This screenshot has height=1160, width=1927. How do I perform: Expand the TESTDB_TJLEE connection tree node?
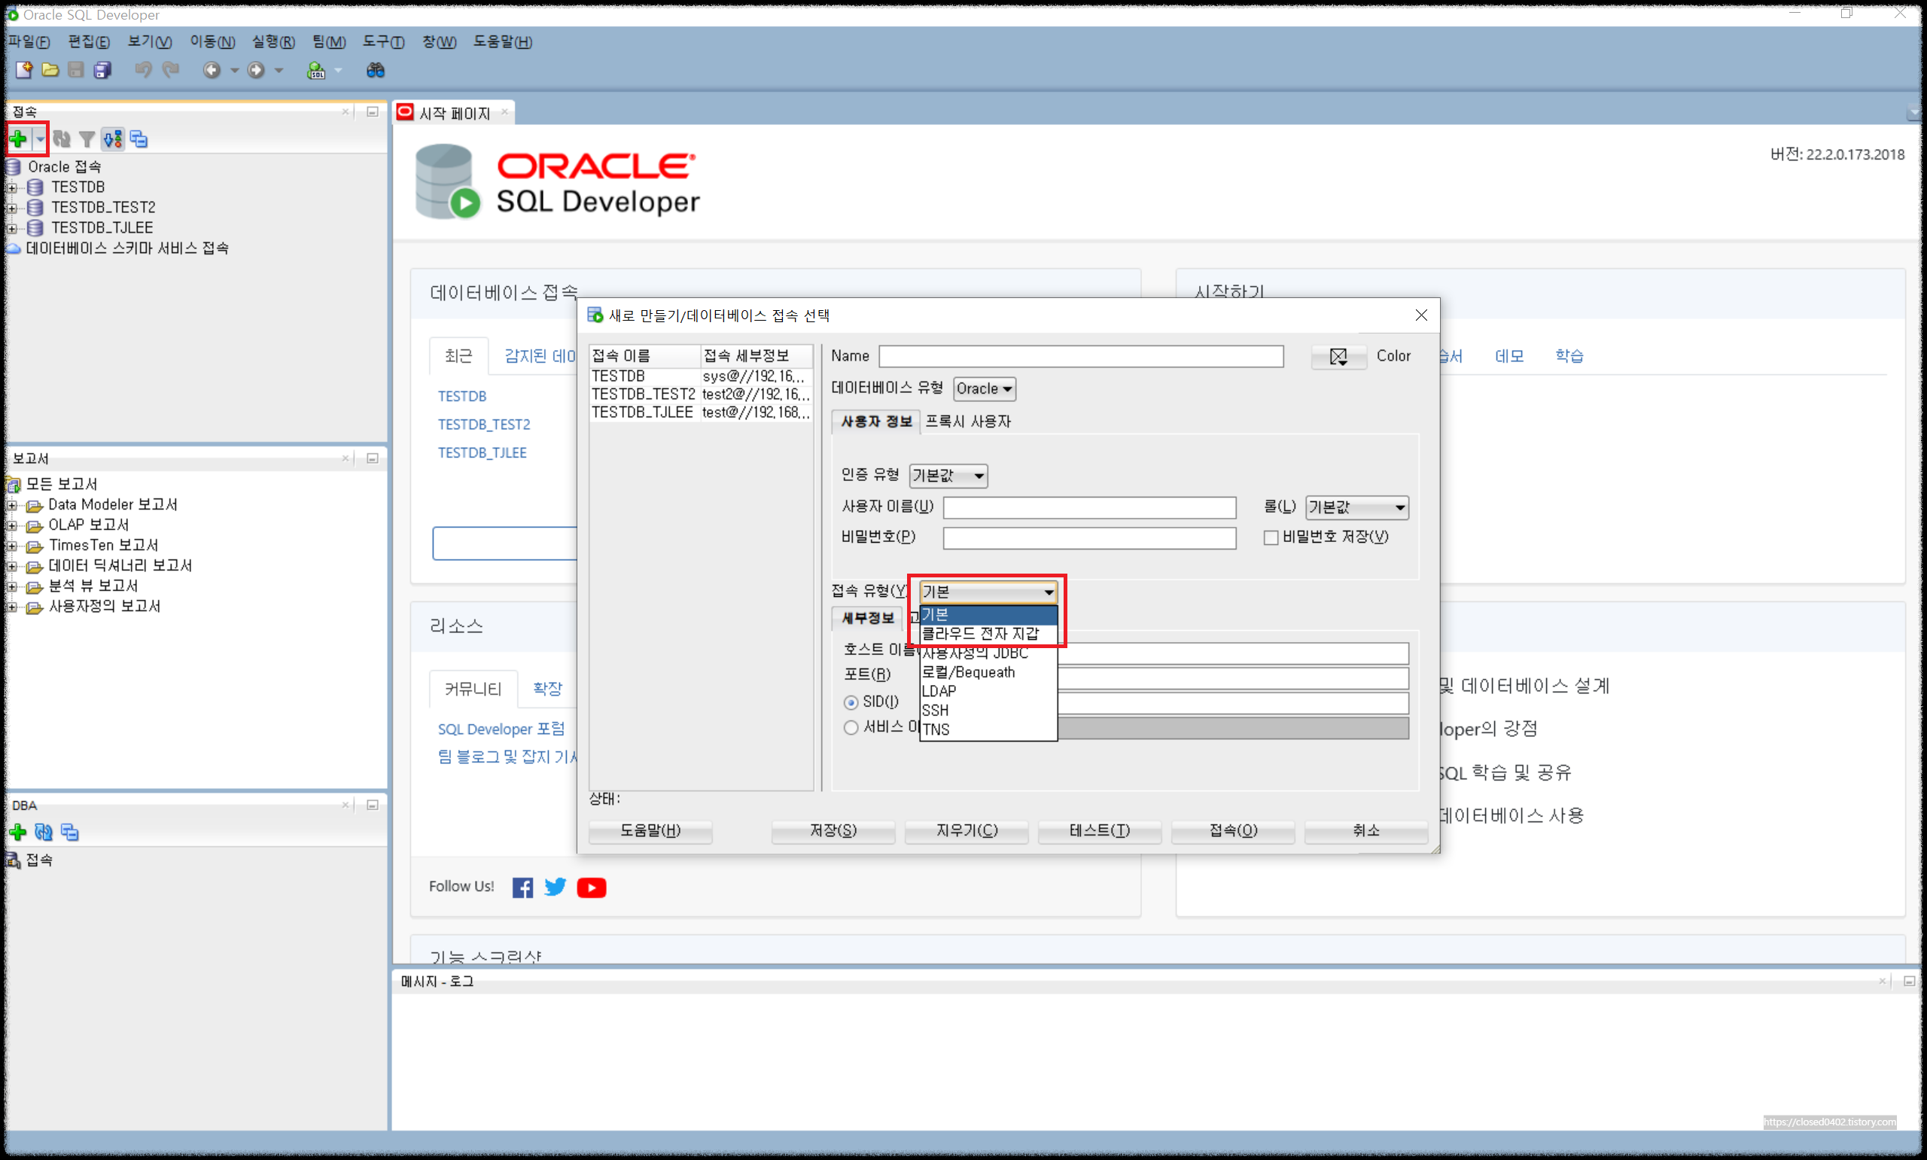tap(12, 228)
